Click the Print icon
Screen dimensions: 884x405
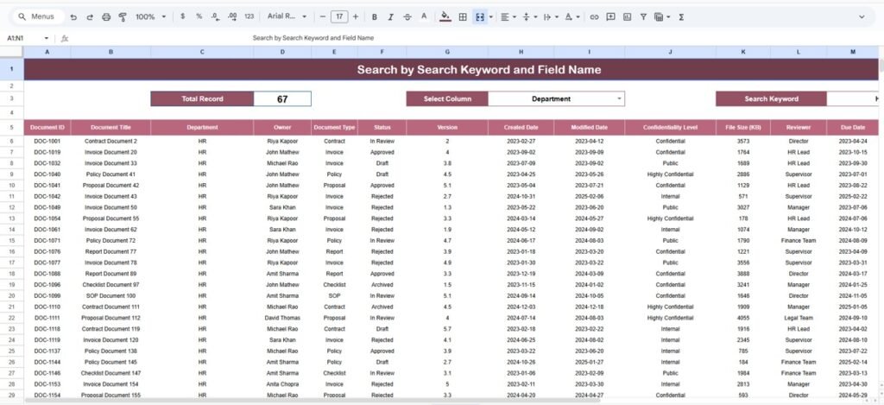click(106, 17)
